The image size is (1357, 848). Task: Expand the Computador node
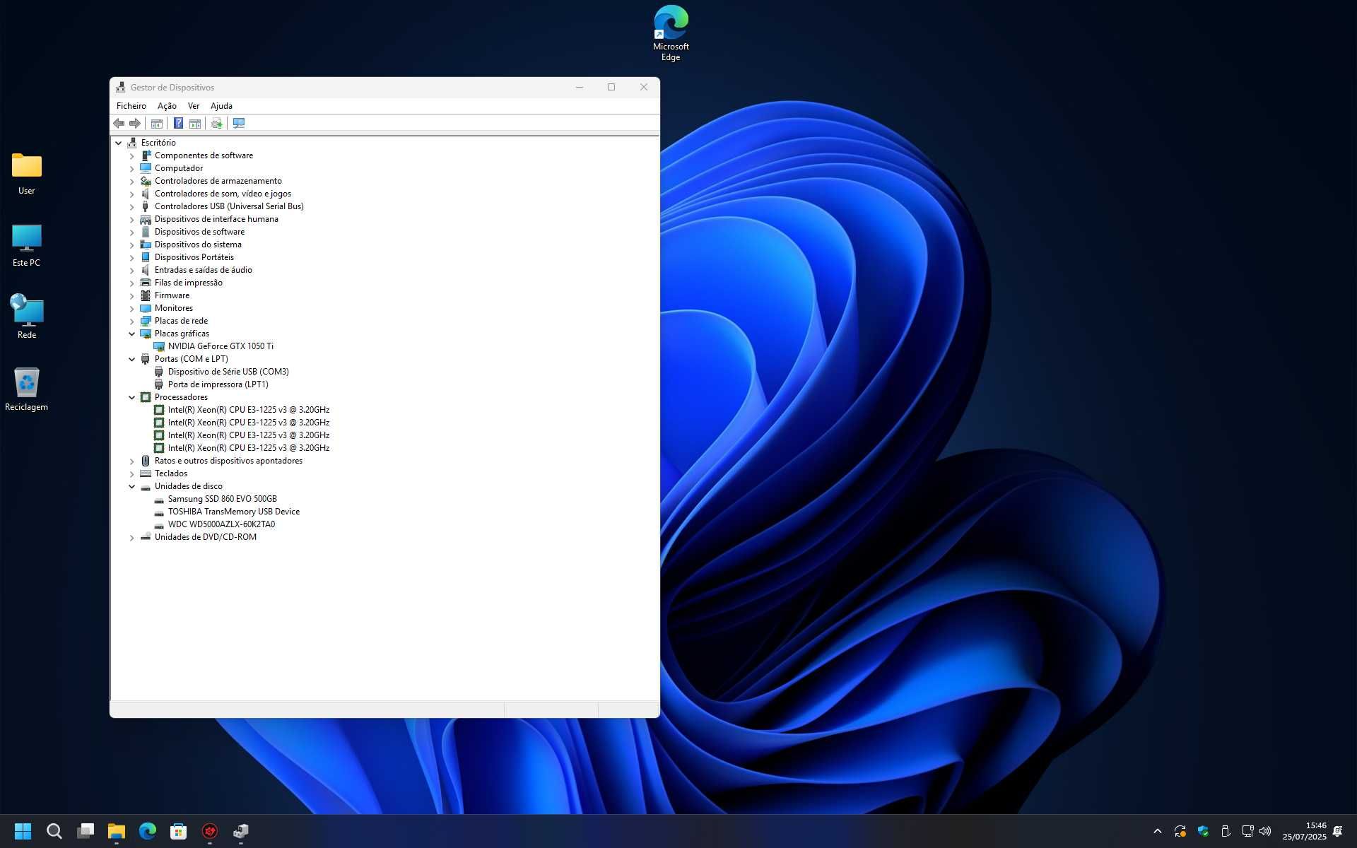(x=131, y=168)
